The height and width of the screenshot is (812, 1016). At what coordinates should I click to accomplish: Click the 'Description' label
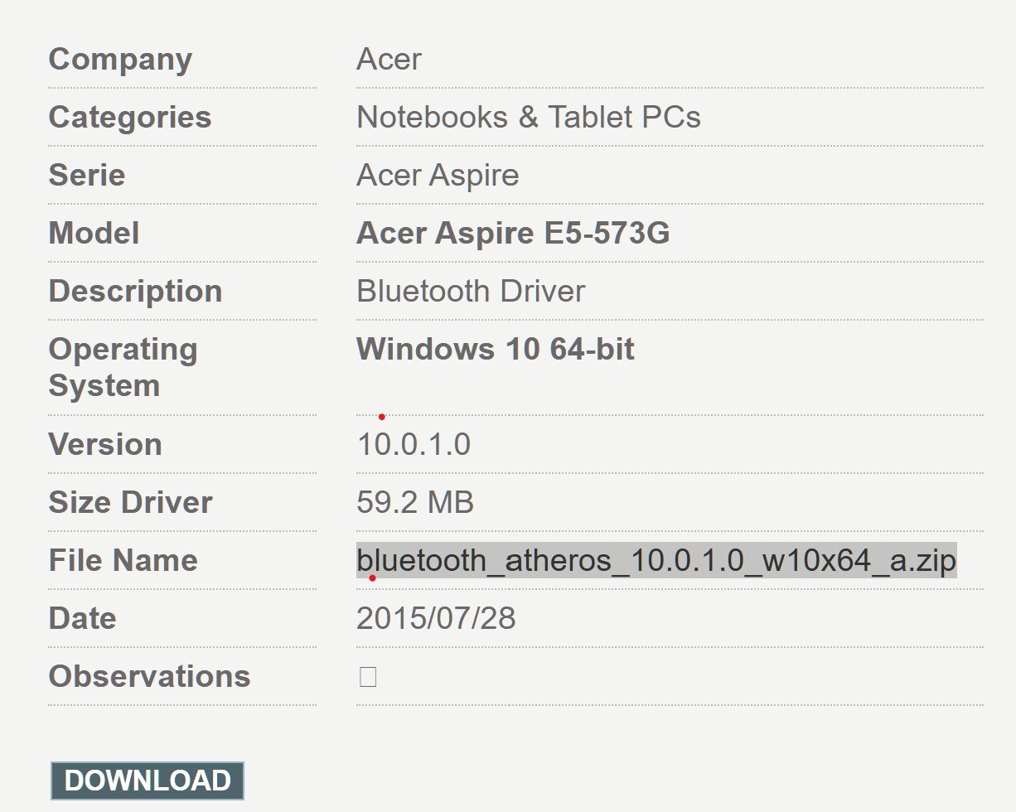click(x=135, y=291)
